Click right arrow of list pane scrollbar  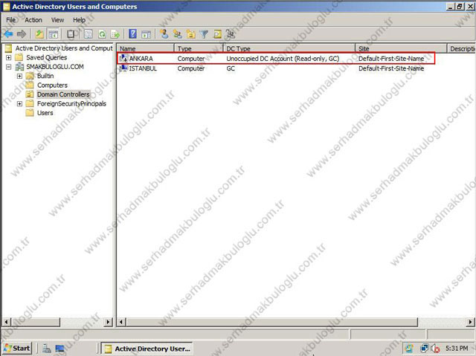tap(471, 322)
